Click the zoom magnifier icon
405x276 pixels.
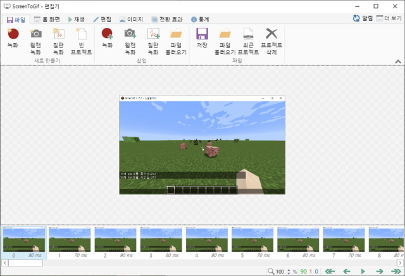pos(271,272)
